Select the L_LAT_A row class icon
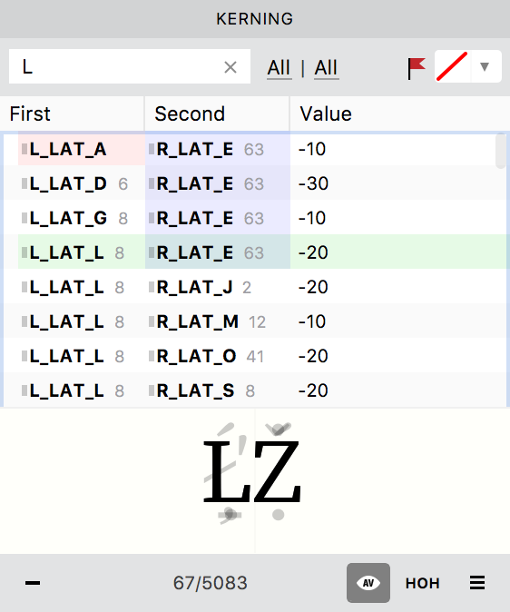 coord(25,149)
